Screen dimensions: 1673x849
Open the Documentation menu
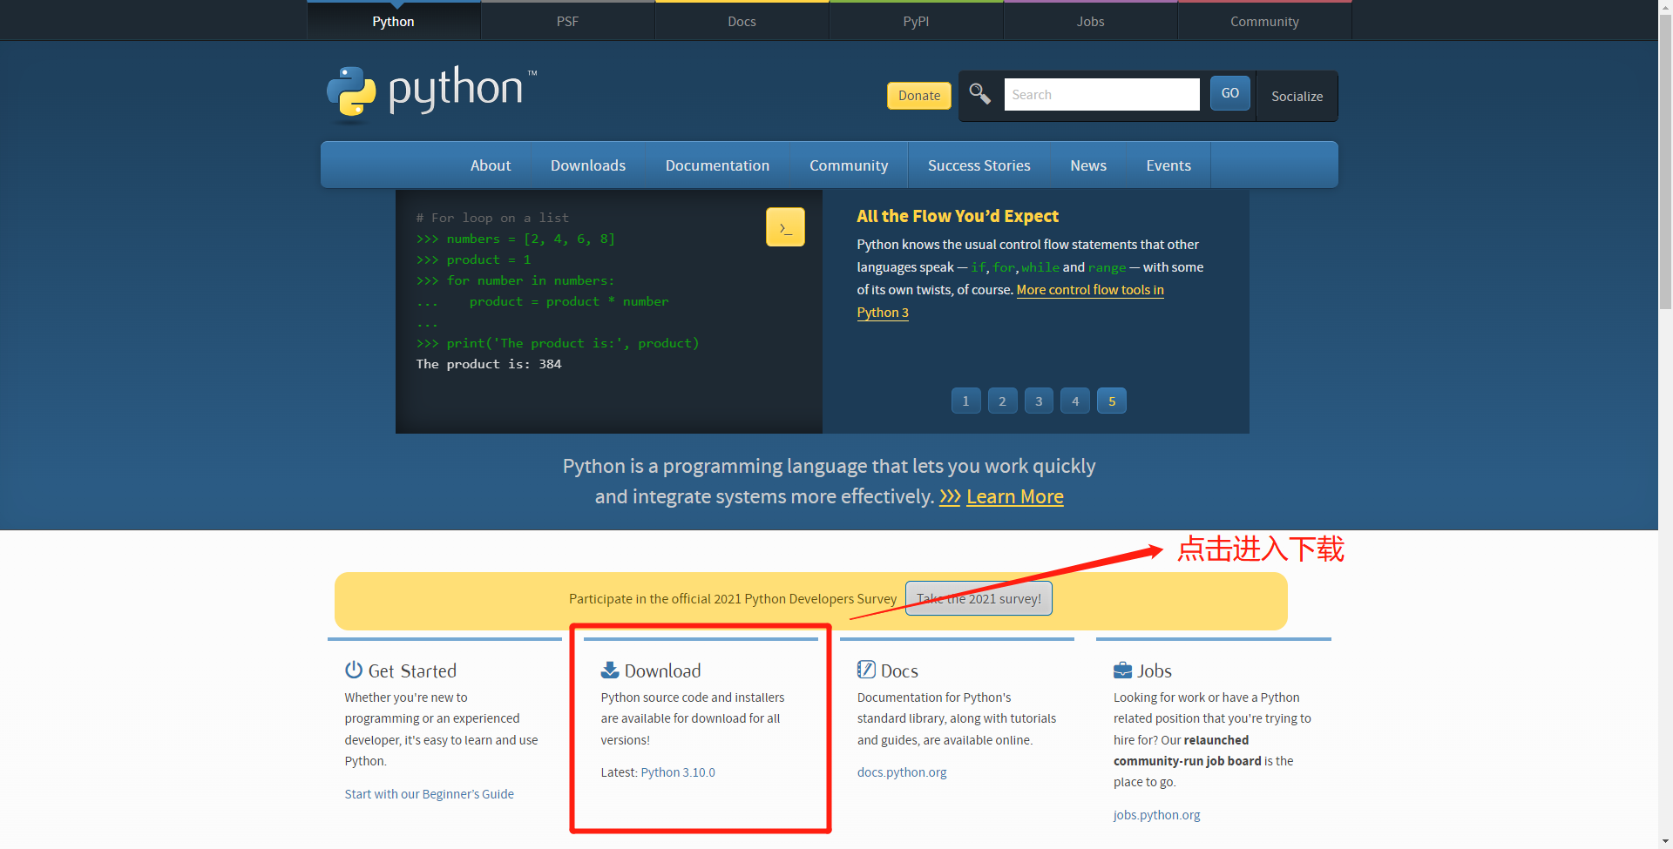[718, 165]
